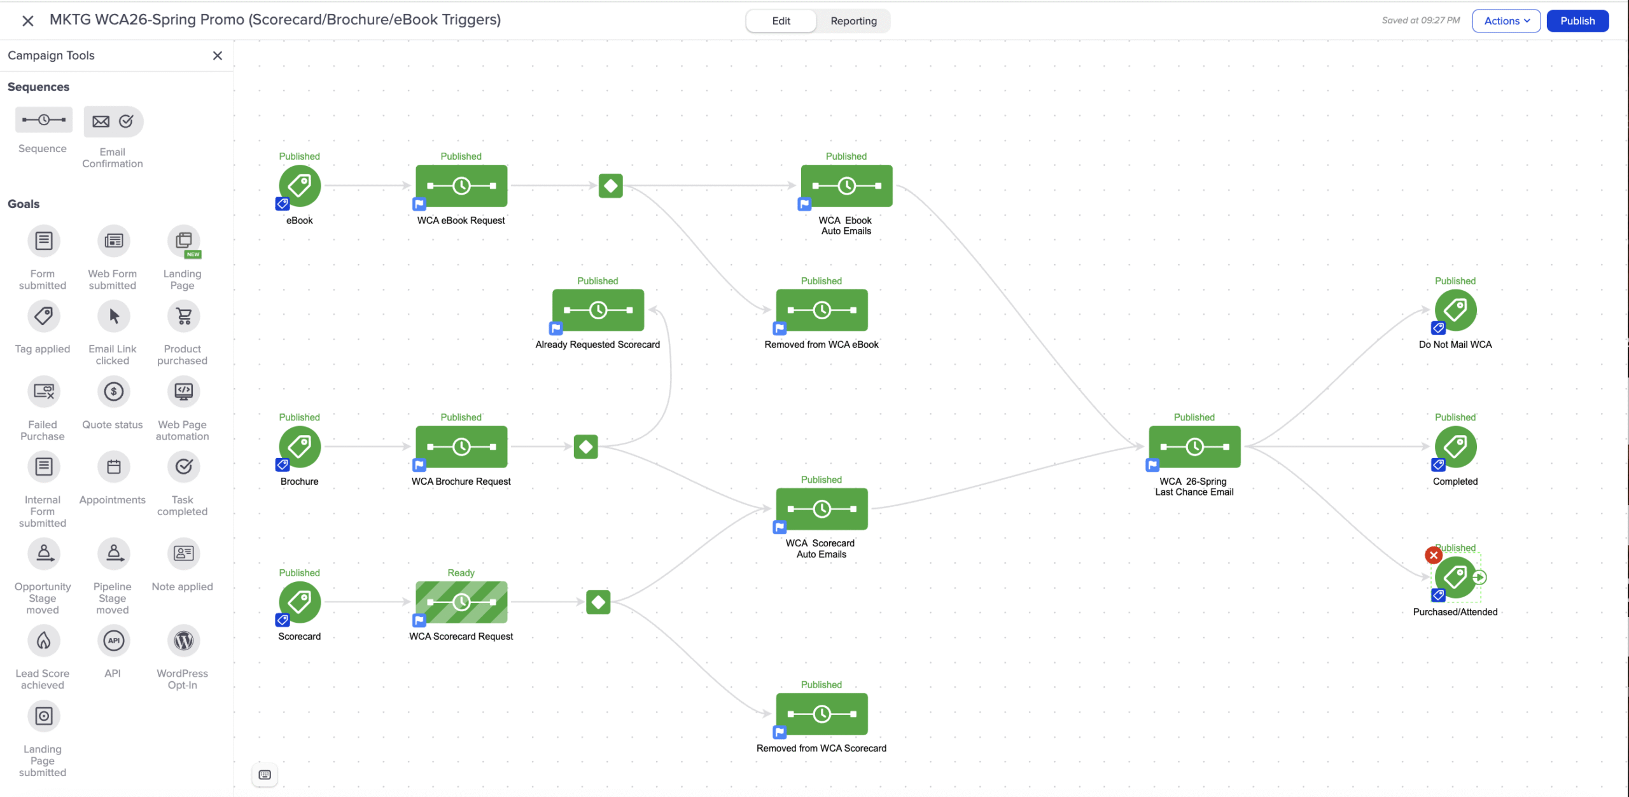
Task: Choose the Tag applied goal icon
Action: pyautogui.click(x=43, y=316)
